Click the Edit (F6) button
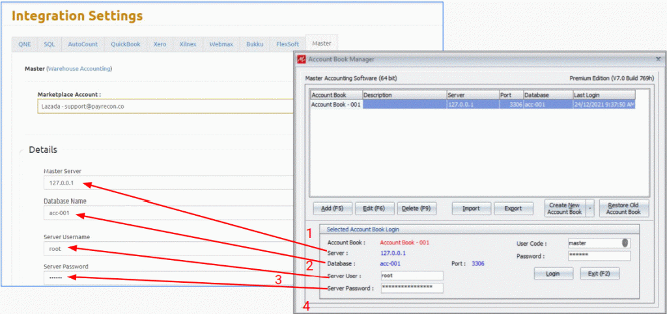Viewport: 667px width, 314px height. pyautogui.click(x=375, y=208)
